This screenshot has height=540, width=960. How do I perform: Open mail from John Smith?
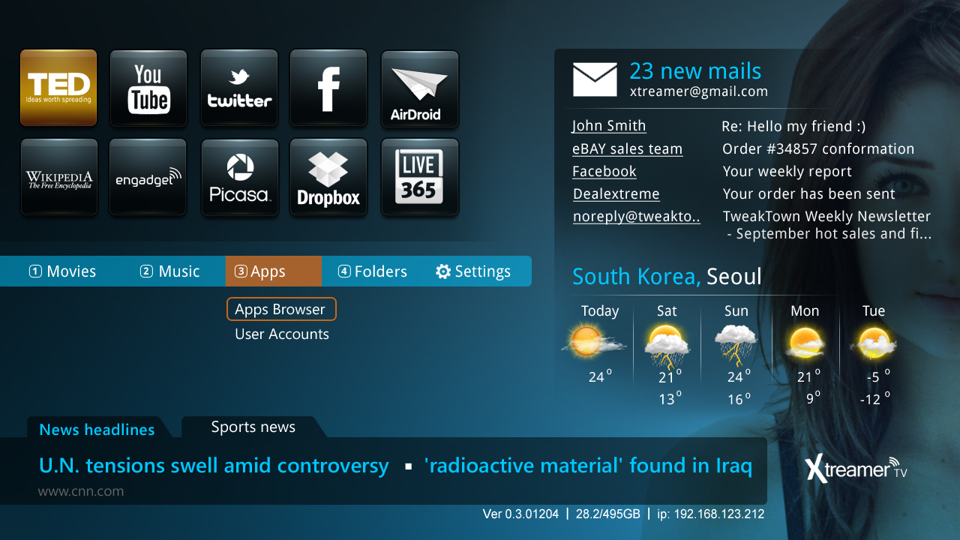[x=609, y=126]
